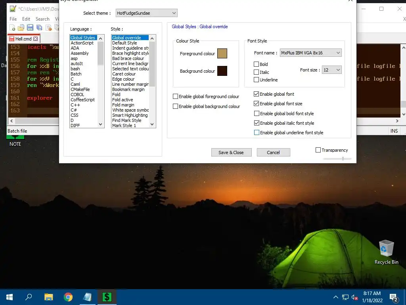Select C++ in the Language list
Screen dimensions: 406x305
tap(75, 105)
